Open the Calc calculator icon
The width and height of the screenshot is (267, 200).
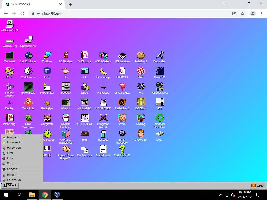click(x=84, y=73)
